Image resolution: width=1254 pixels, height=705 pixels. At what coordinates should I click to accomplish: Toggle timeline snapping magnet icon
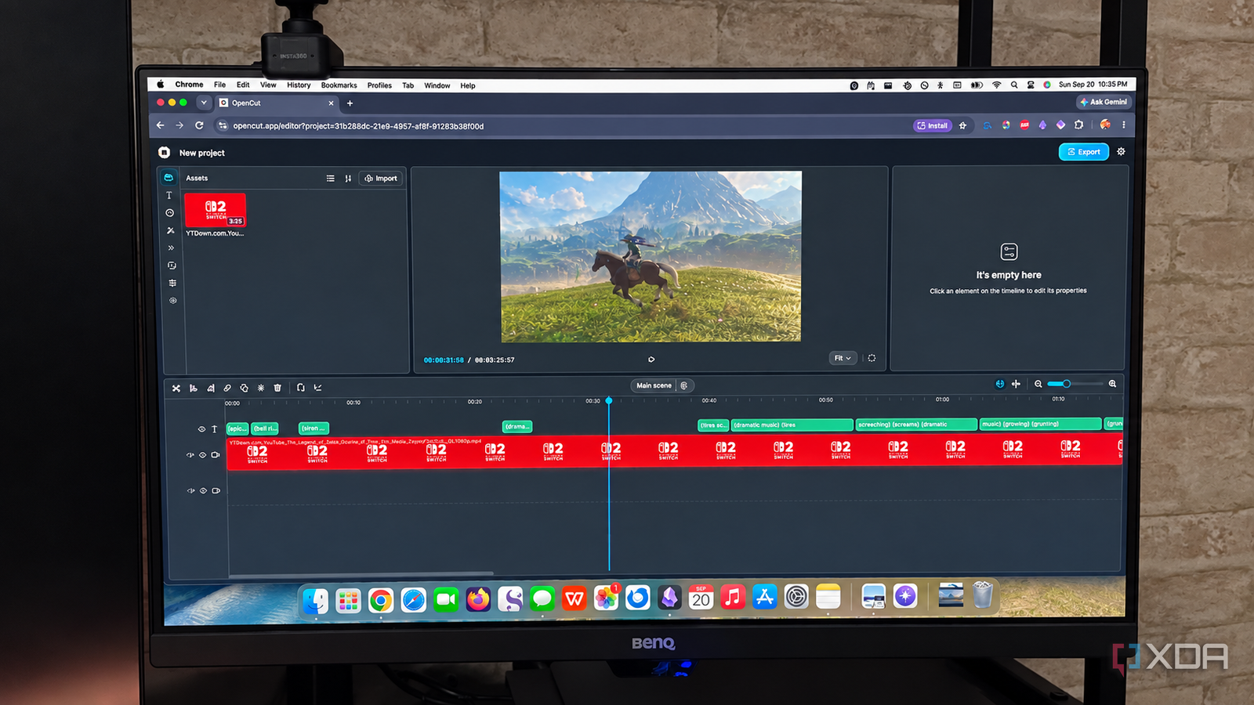[x=999, y=384]
